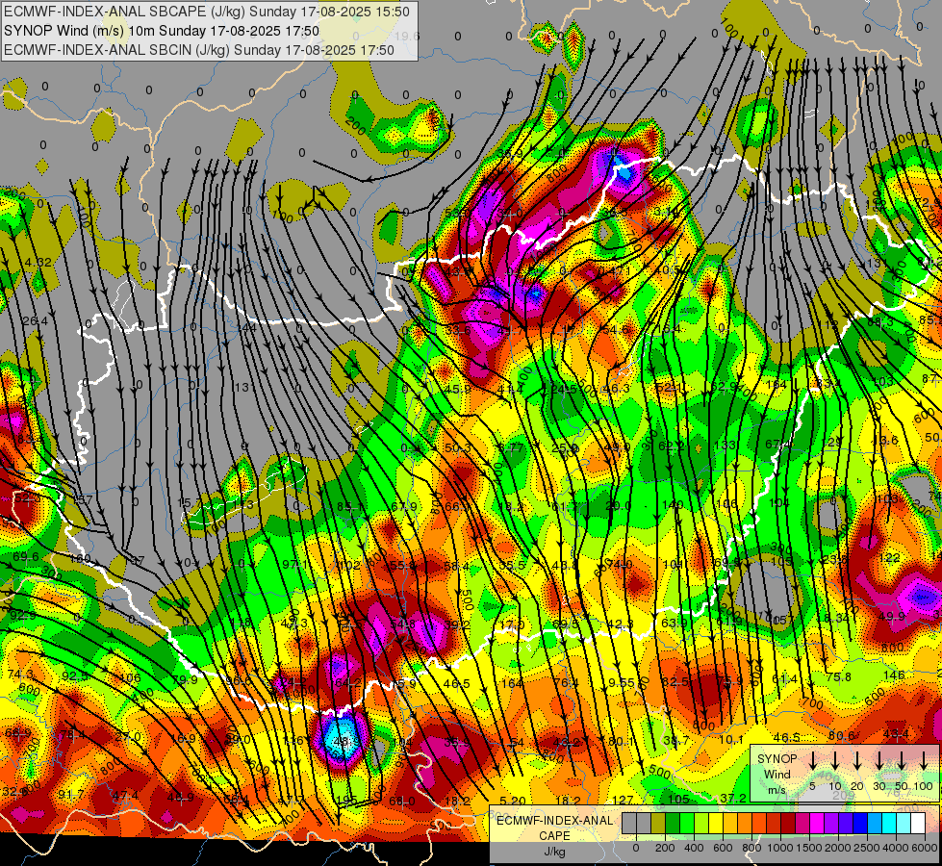Click the 100 m/s wind arrow in legend
This screenshot has width=942, height=866.
(924, 761)
